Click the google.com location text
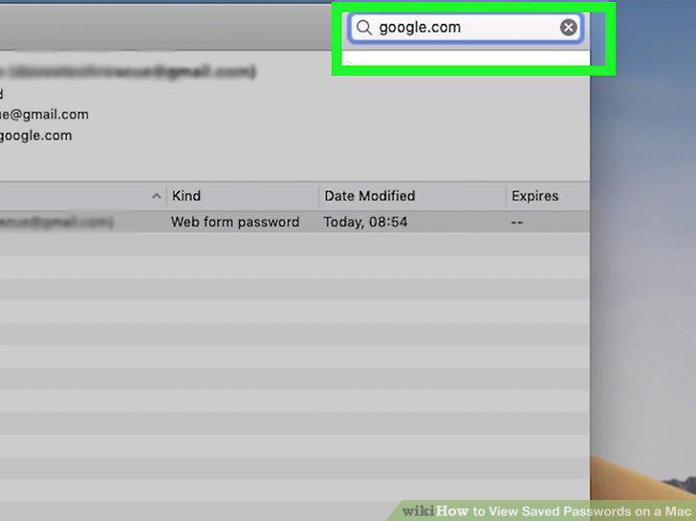 coord(35,136)
